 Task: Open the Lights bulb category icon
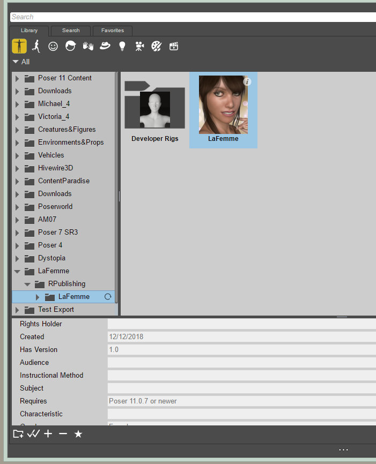click(x=122, y=46)
